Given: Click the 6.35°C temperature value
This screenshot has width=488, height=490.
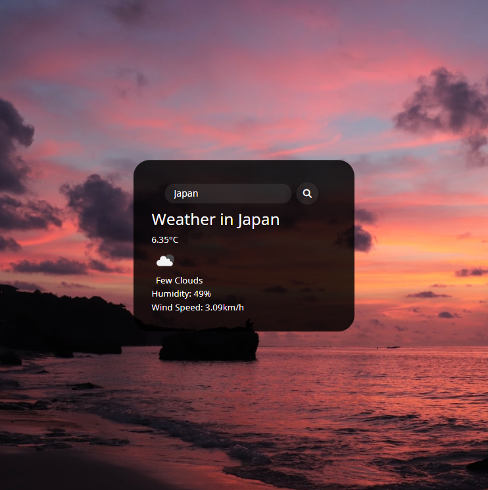Looking at the screenshot, I should coord(165,239).
